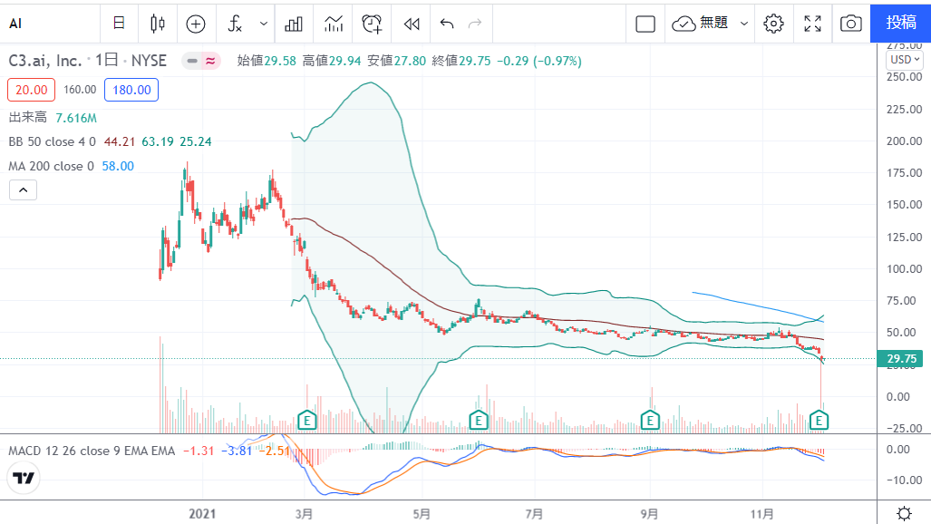
Task: Open the fx indicators menu
Action: point(235,24)
